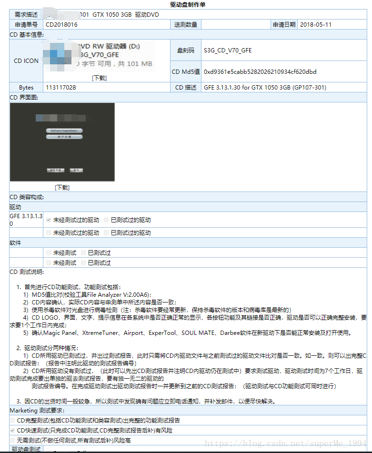Select the 无需测试 (风险高) option
Viewport: 372px width, 453px height.
pyautogui.click(x=12, y=440)
